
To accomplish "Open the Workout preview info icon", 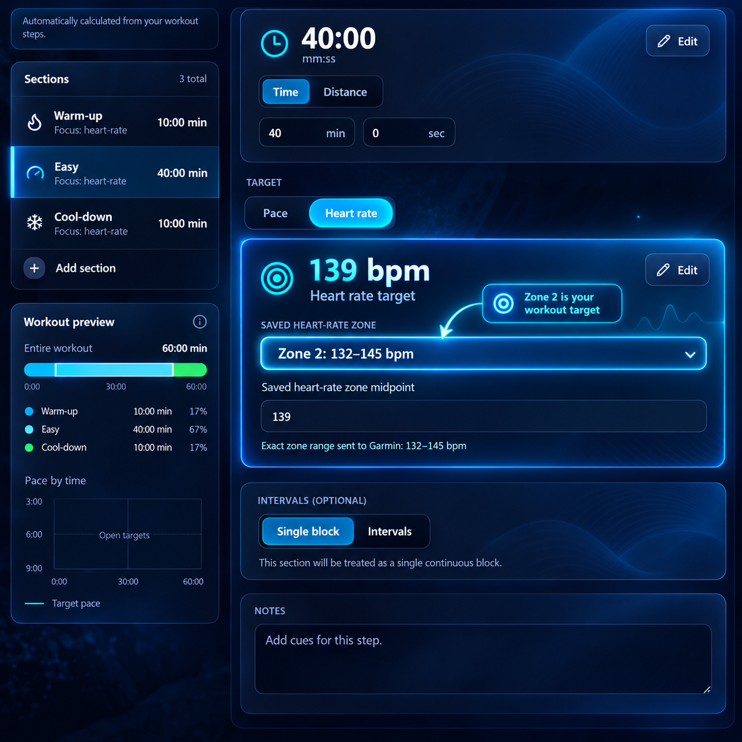I will tap(200, 322).
